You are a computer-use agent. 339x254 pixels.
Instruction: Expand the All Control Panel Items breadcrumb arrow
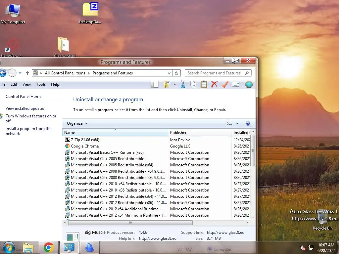89,73
